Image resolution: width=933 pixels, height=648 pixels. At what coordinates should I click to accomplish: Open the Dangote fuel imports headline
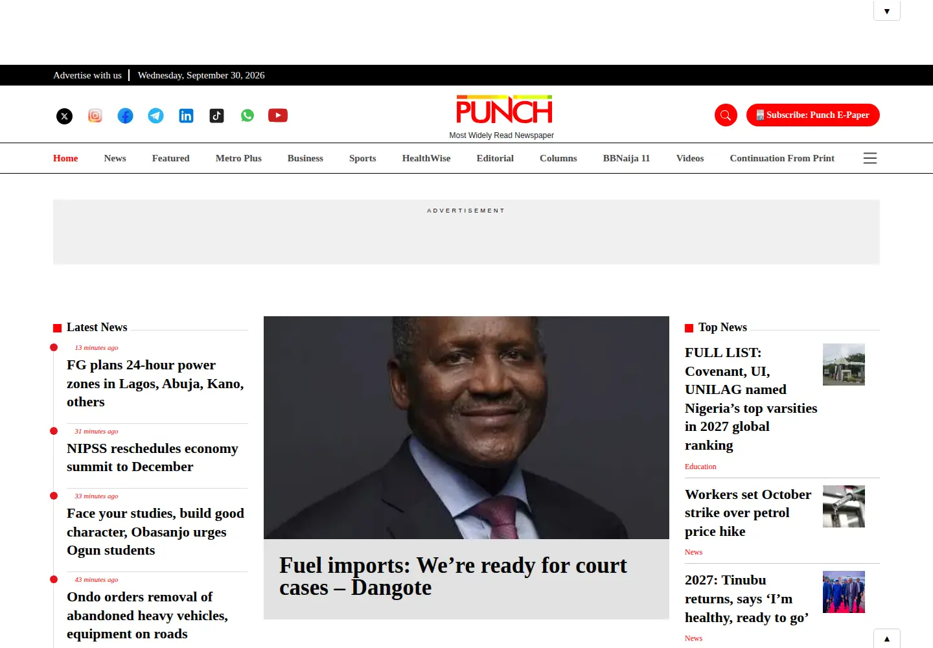[453, 577]
